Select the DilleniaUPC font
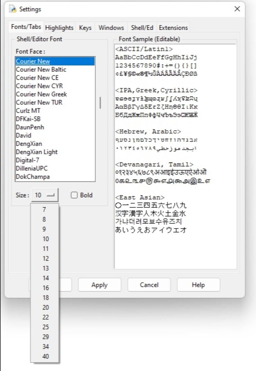Screen dimensions: 256x371 coord(55,169)
